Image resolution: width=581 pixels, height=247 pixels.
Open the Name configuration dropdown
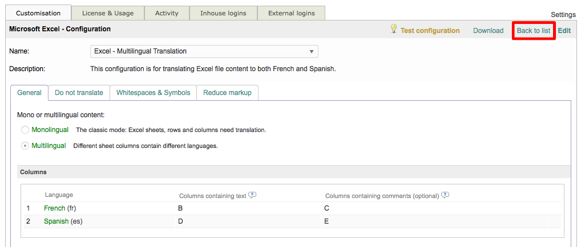(x=204, y=51)
